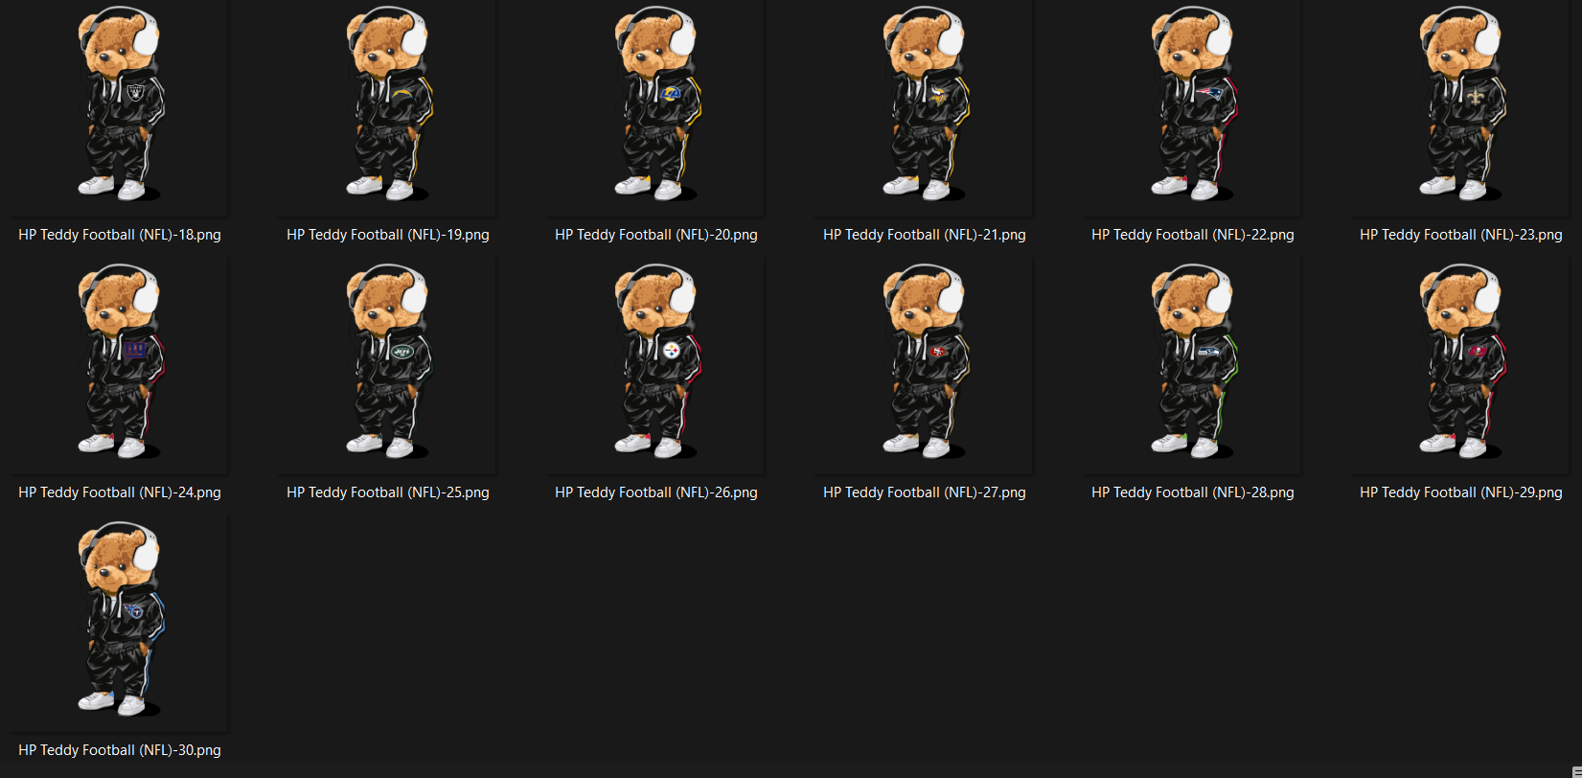The width and height of the screenshot is (1582, 778).
Task: Select filename 'HP Teddy Football (NFL)-28.png'
Action: click(1193, 492)
